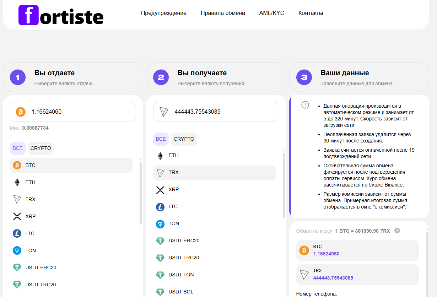
Task: Click the TON icon in give list
Action: (17, 250)
